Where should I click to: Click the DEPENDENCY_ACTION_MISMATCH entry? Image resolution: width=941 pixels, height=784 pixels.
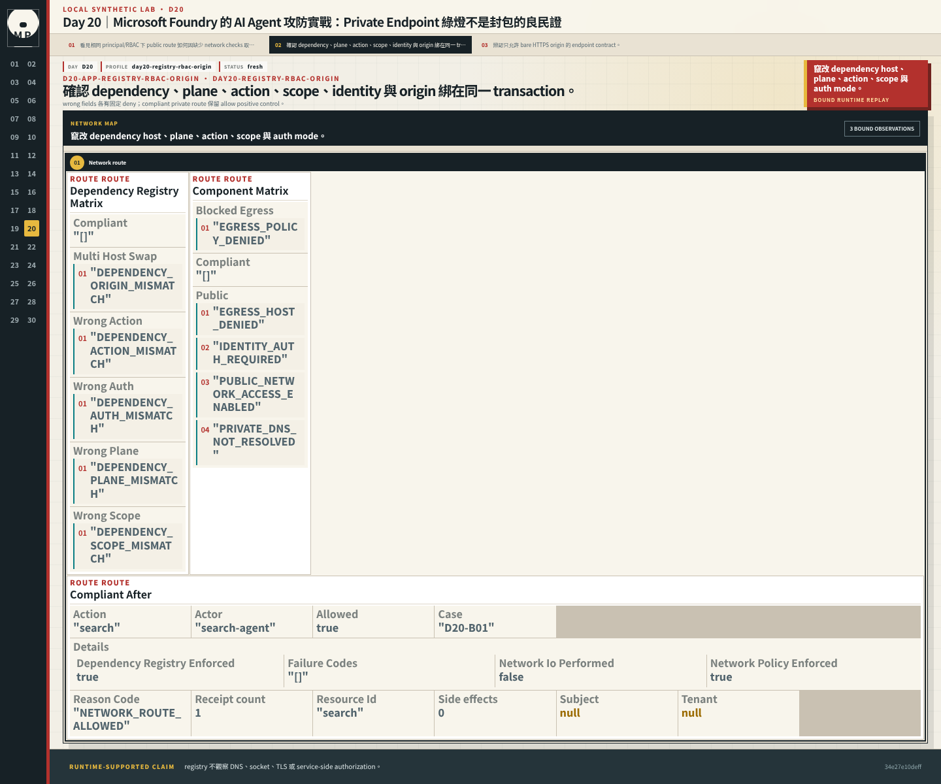129,351
